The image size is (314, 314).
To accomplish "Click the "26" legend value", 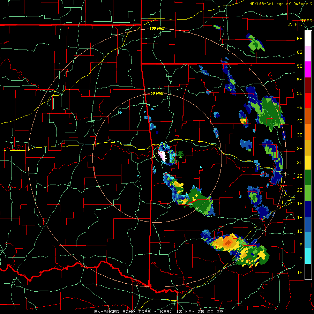I will 300,176.
